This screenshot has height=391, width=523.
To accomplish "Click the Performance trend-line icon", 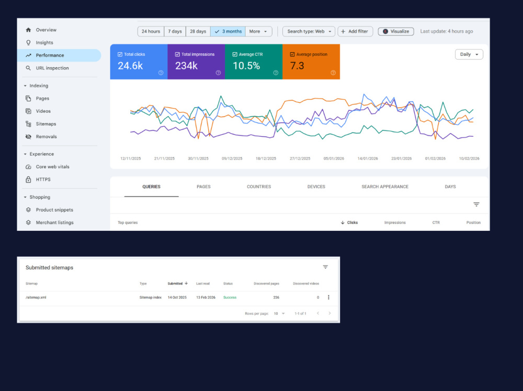I will point(28,55).
